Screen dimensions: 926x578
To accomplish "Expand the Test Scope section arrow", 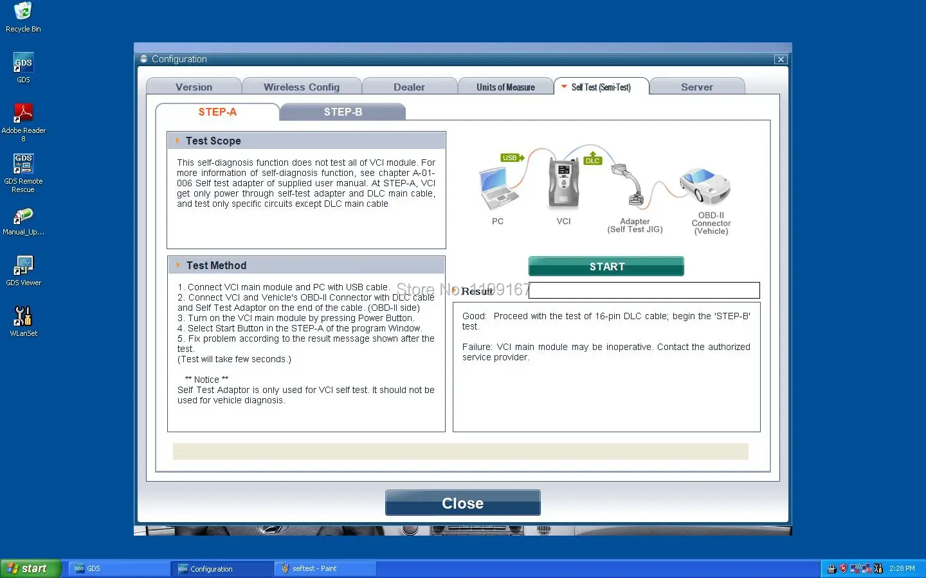I will pyautogui.click(x=178, y=141).
